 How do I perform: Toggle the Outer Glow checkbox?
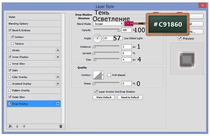pyautogui.click(x=10, y=97)
